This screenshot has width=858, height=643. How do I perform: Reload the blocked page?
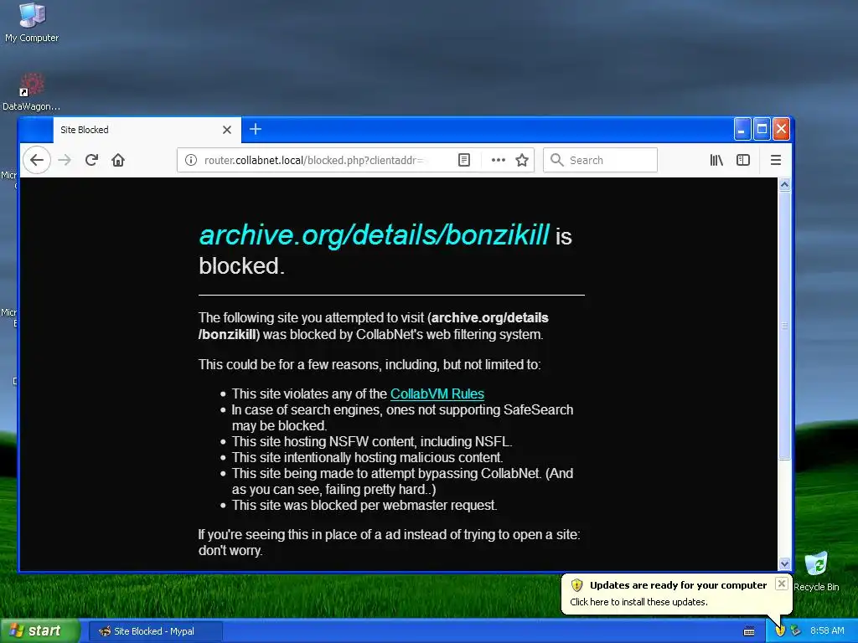(91, 160)
